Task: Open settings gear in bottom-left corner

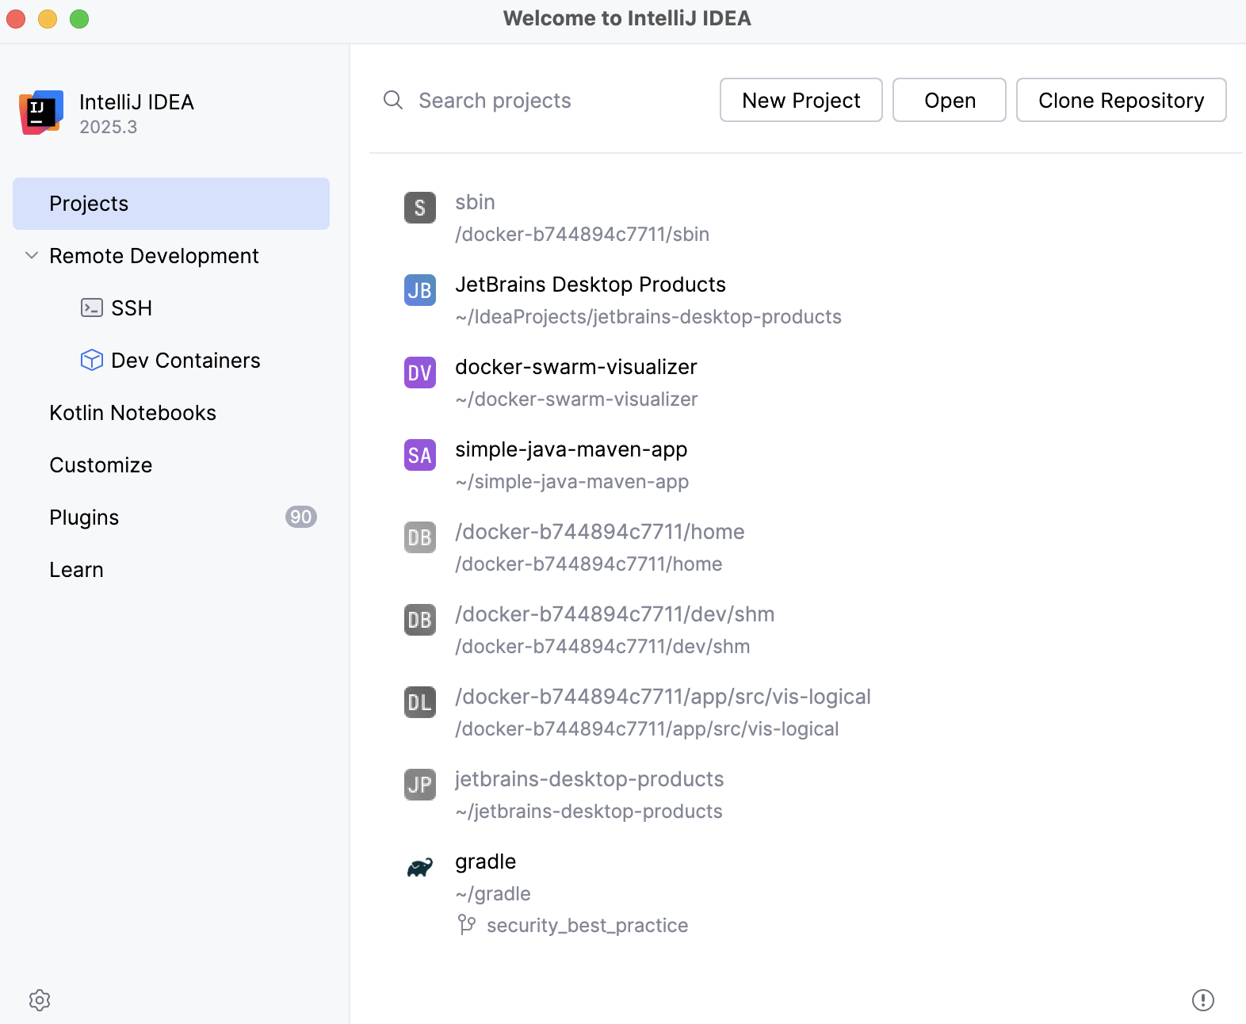Action: tap(40, 1000)
